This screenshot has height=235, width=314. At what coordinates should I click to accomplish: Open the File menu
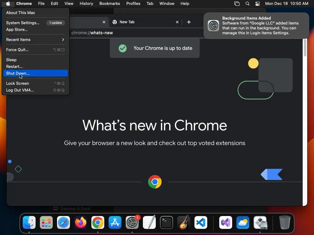coord(41,3)
